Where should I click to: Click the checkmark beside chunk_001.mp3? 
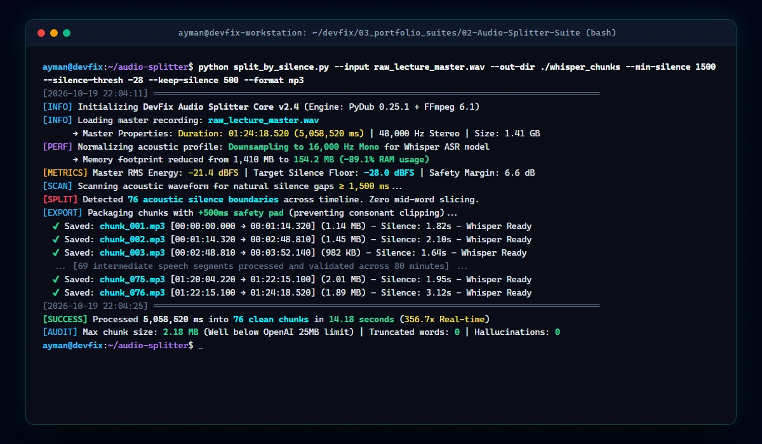pos(56,226)
